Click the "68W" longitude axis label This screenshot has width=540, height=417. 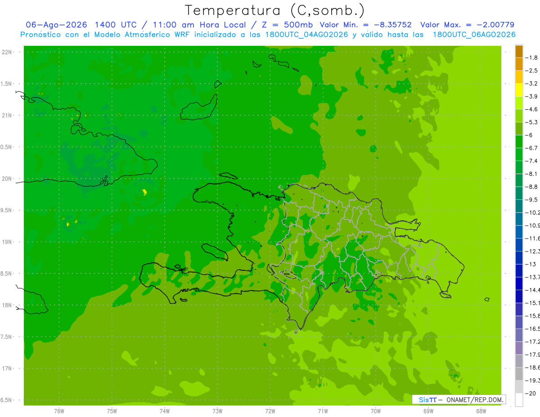point(481,411)
